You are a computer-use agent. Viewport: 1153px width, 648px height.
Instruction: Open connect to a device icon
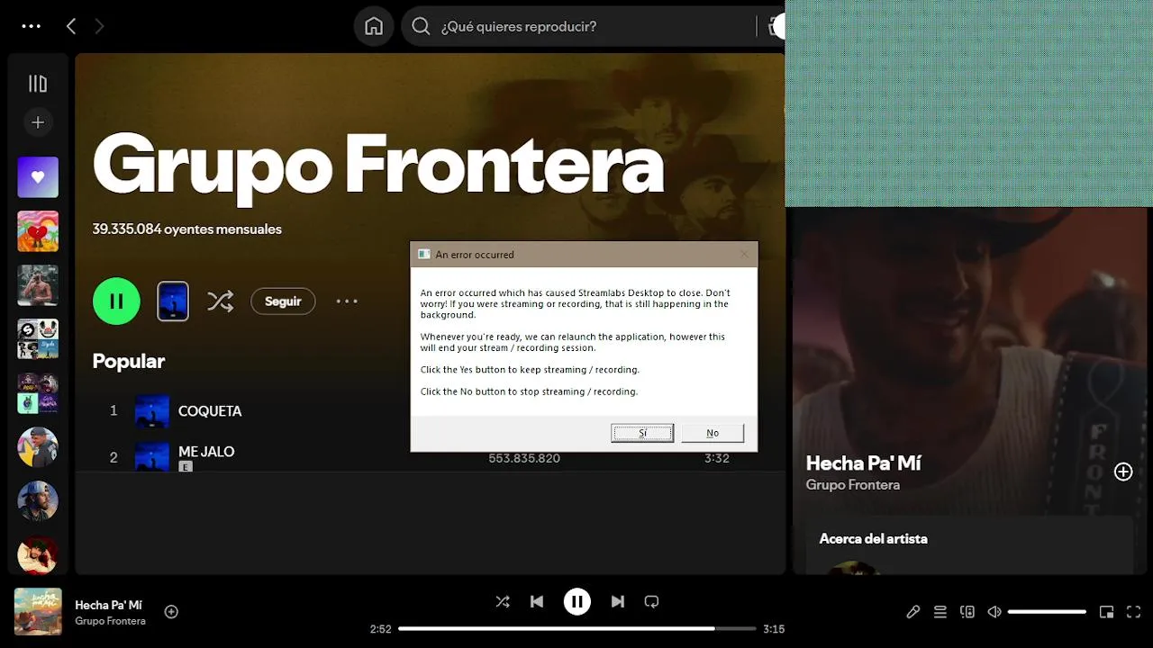pyautogui.click(x=967, y=612)
